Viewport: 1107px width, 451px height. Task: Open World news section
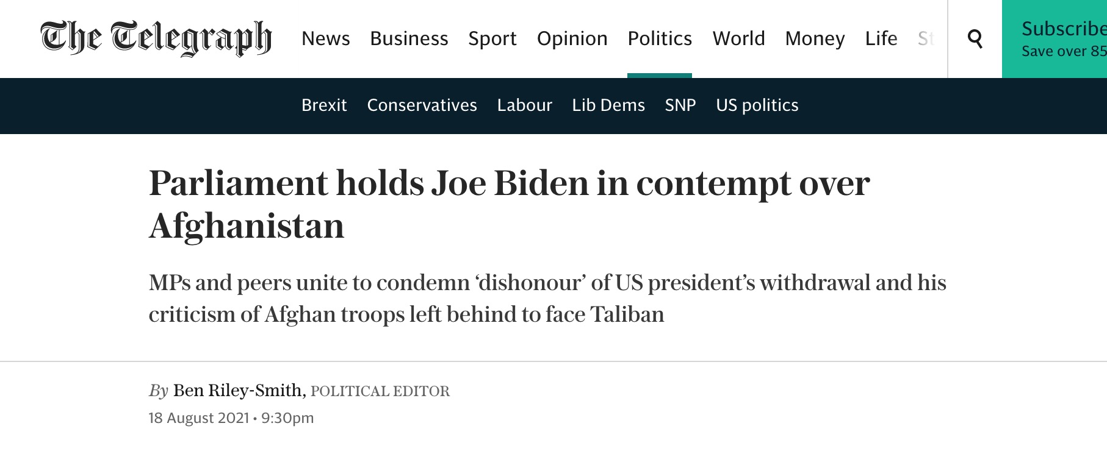coord(738,38)
